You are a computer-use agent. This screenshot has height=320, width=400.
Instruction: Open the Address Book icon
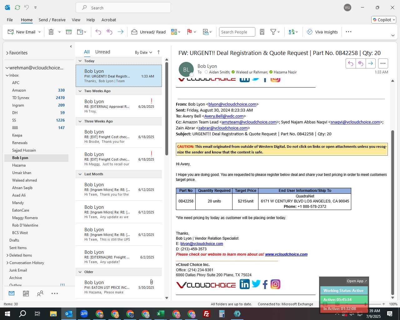click(262, 32)
